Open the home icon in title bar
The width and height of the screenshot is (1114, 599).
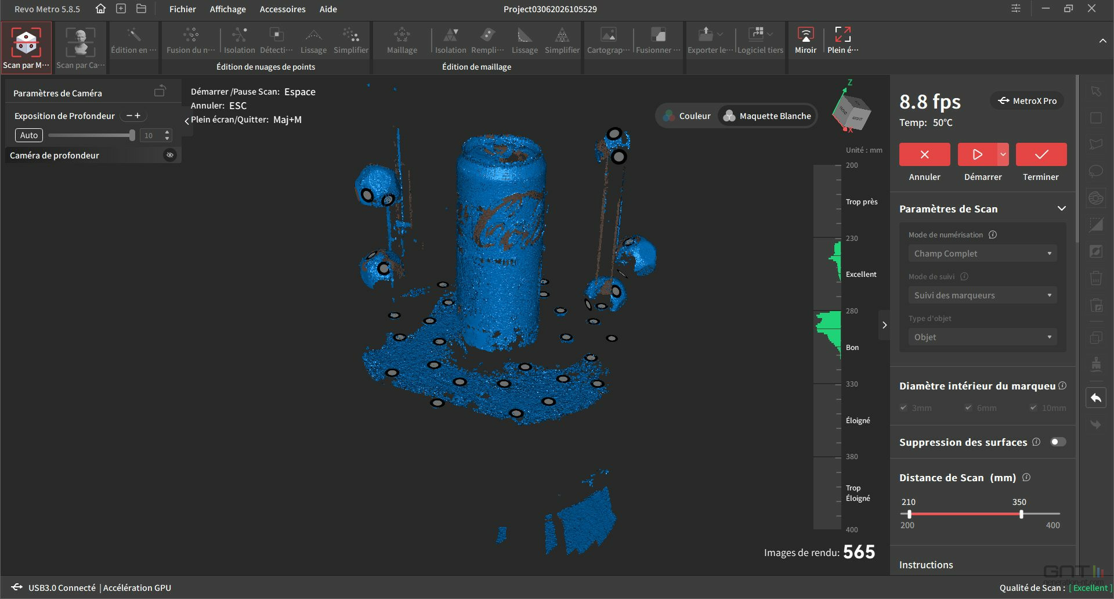point(101,9)
